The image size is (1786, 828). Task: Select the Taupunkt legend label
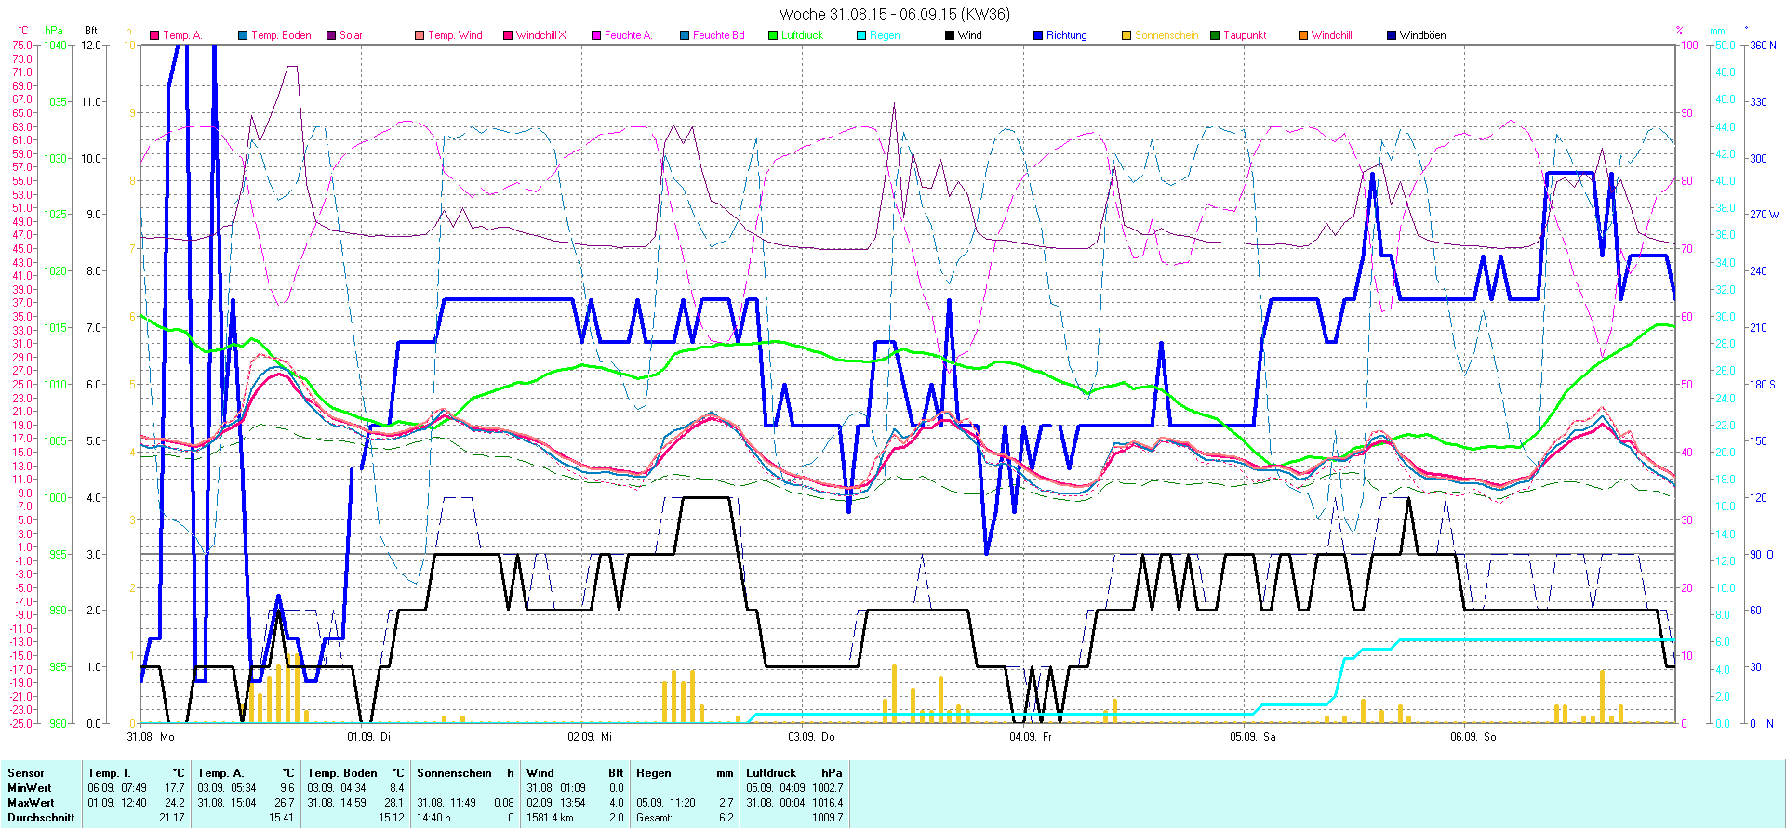tap(1245, 35)
